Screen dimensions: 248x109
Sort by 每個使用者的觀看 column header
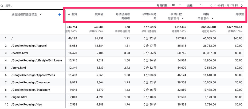(123, 16)
